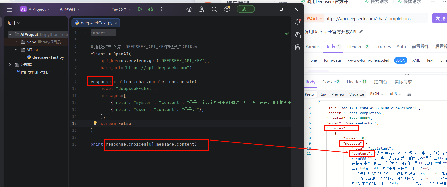Screen dimensions: 447x187
Task: Open the AIProject project dropdown
Action: pyautogui.click(x=39, y=9)
